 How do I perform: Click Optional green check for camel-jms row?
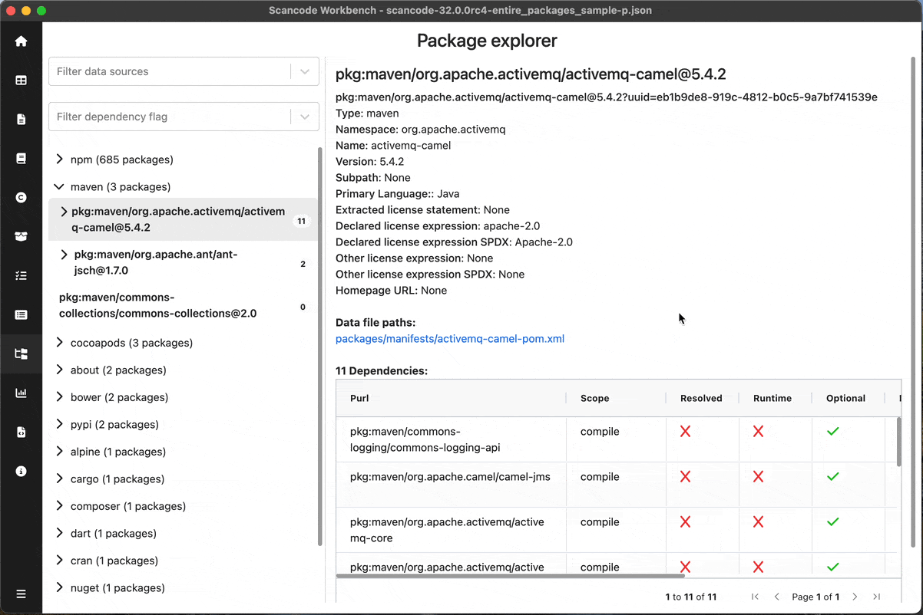pyautogui.click(x=832, y=477)
